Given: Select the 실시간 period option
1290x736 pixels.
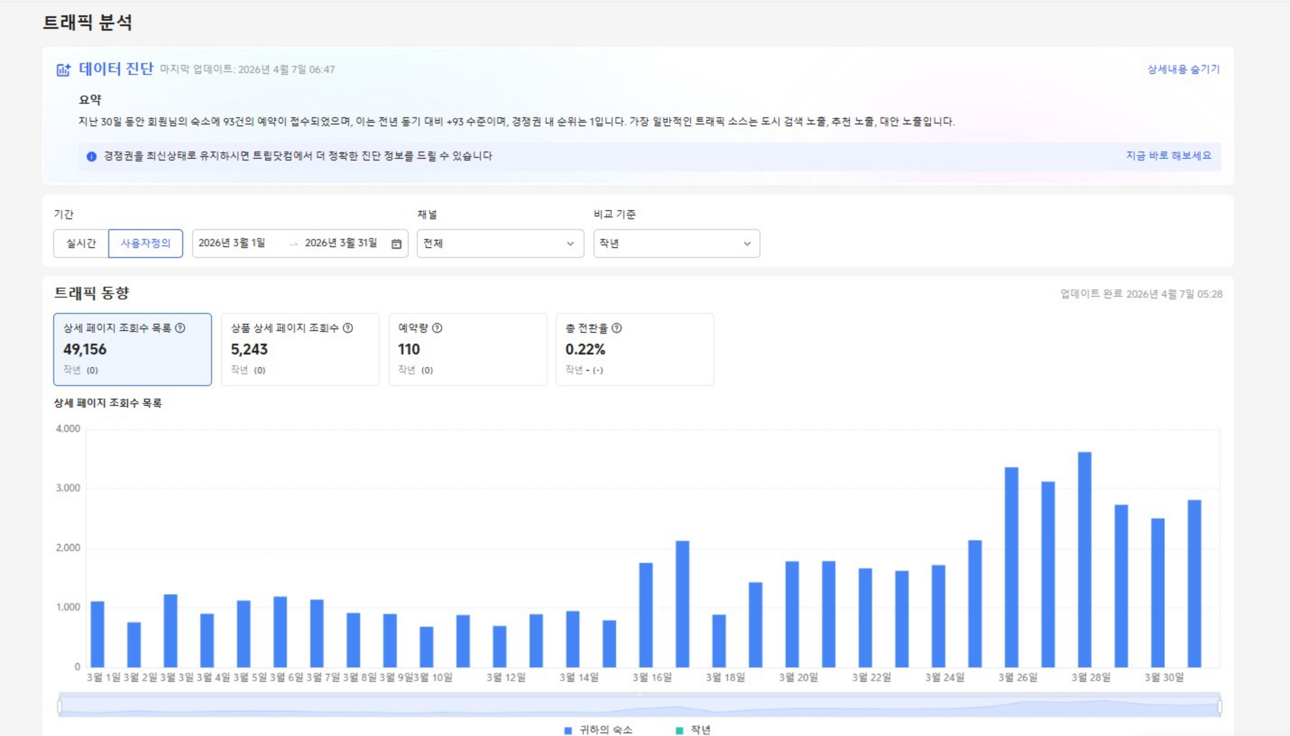Looking at the screenshot, I should pos(81,244).
